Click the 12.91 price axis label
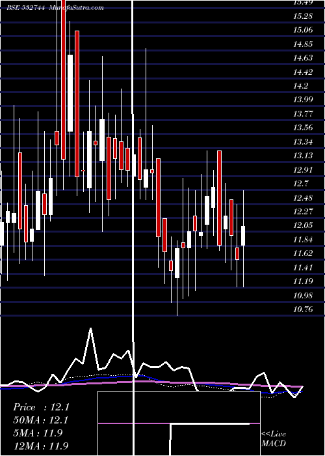The width and height of the screenshot is (325, 456). pos(303,169)
